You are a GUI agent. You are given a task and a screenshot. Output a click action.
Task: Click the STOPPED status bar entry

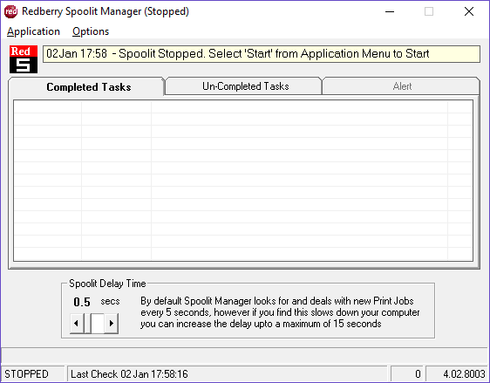click(x=33, y=373)
